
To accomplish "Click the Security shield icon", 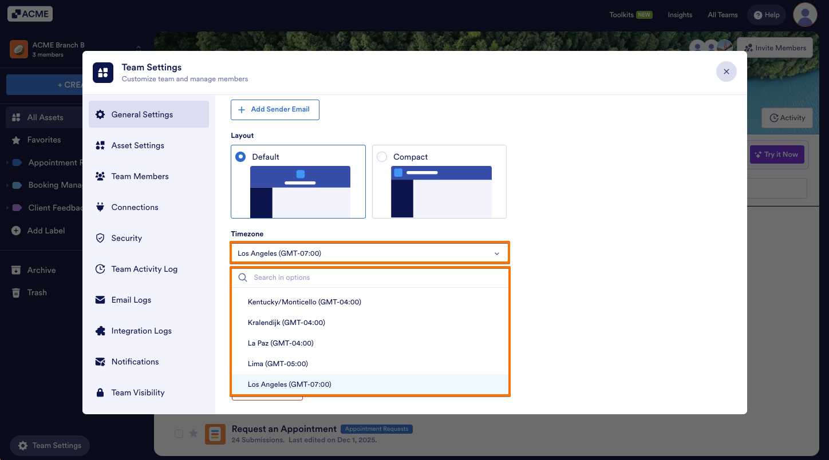I will click(x=100, y=238).
